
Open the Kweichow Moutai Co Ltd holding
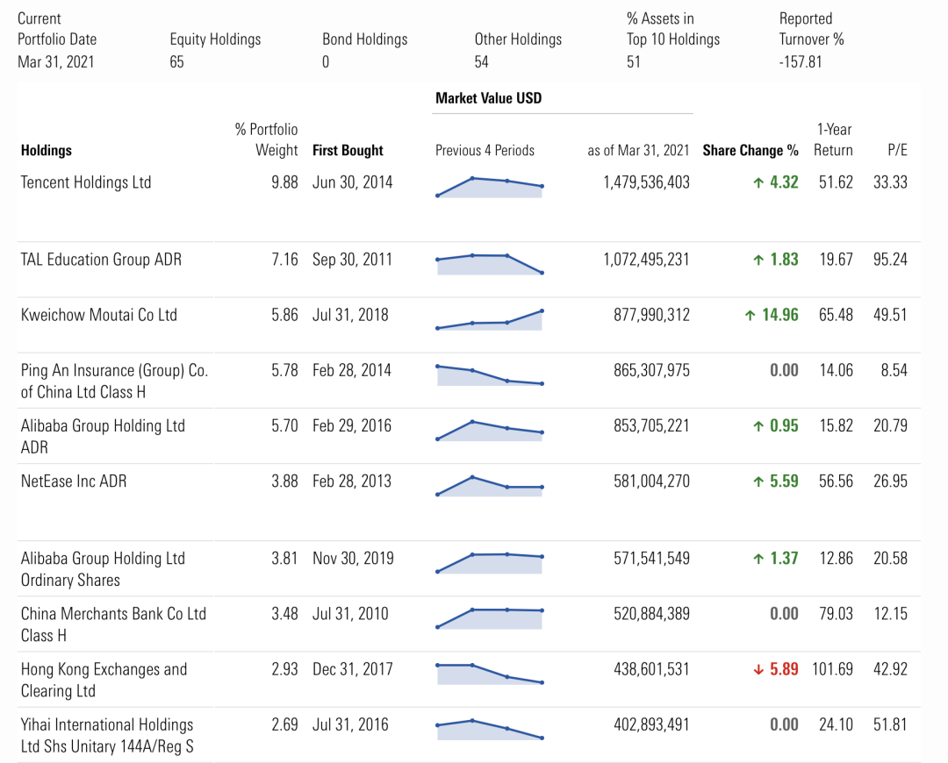click(x=98, y=316)
